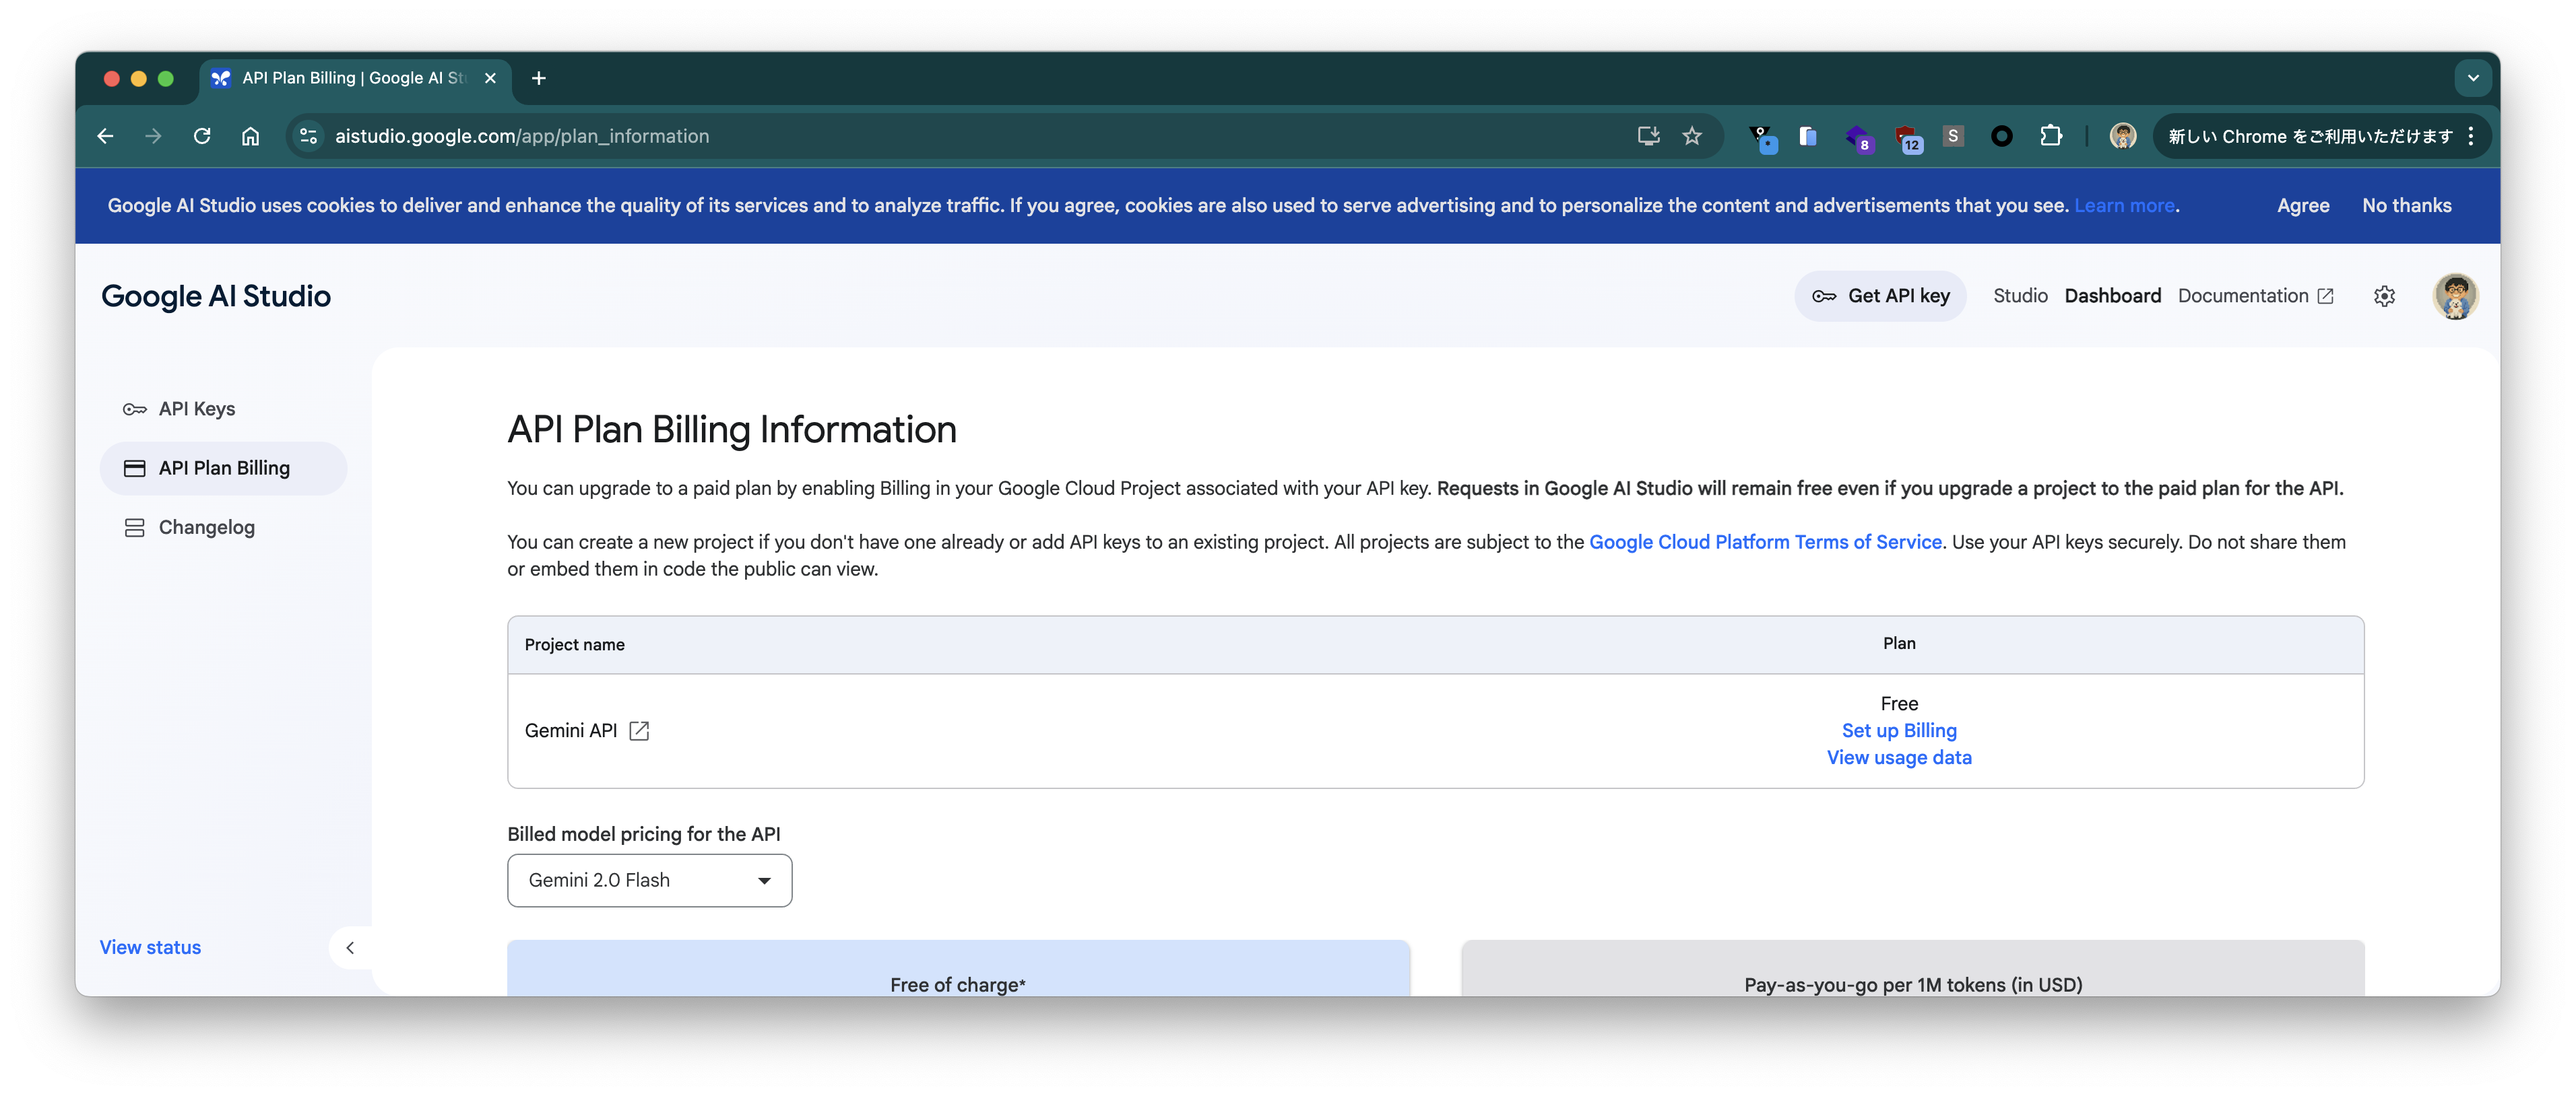The height and width of the screenshot is (1096, 2576).
Task: Open Gemini API project external link icon
Action: (x=639, y=731)
